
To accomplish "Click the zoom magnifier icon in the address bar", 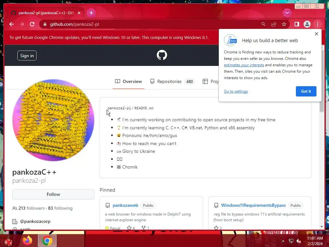I will (263, 24).
